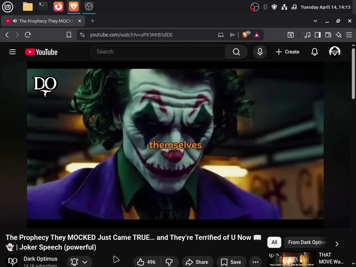Viewport: 356px width, 267px height.
Task: Open the Files folder launcher in panel
Action: 28,7
